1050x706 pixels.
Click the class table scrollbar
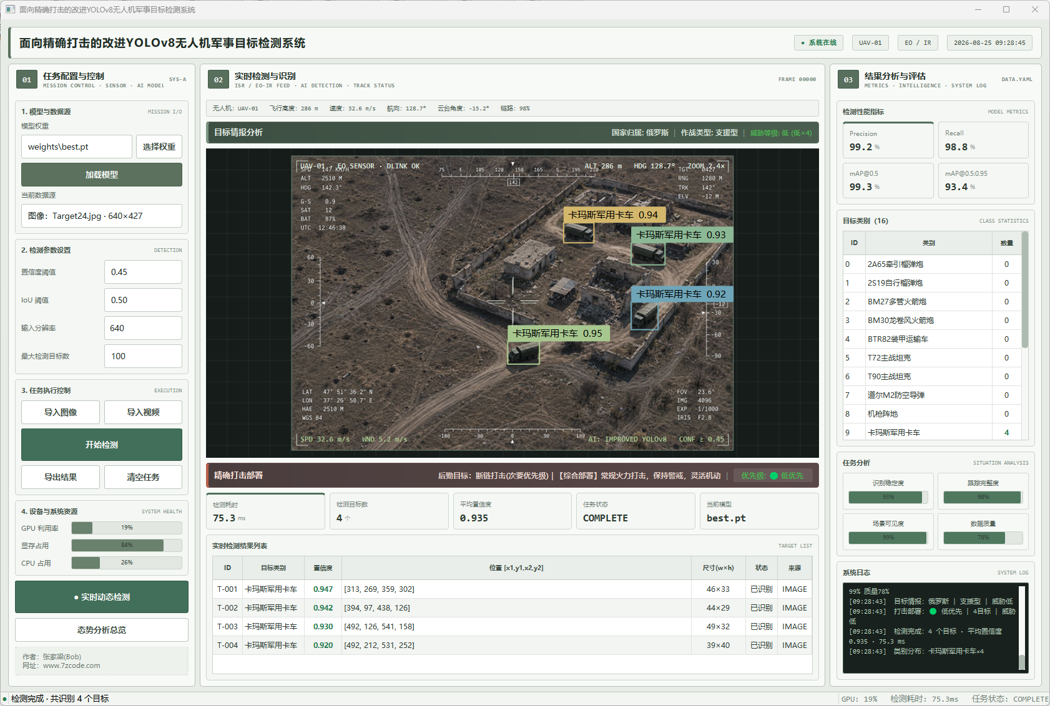[x=1025, y=290]
